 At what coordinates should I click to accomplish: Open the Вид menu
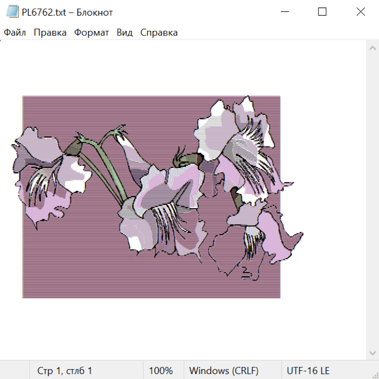(x=125, y=33)
